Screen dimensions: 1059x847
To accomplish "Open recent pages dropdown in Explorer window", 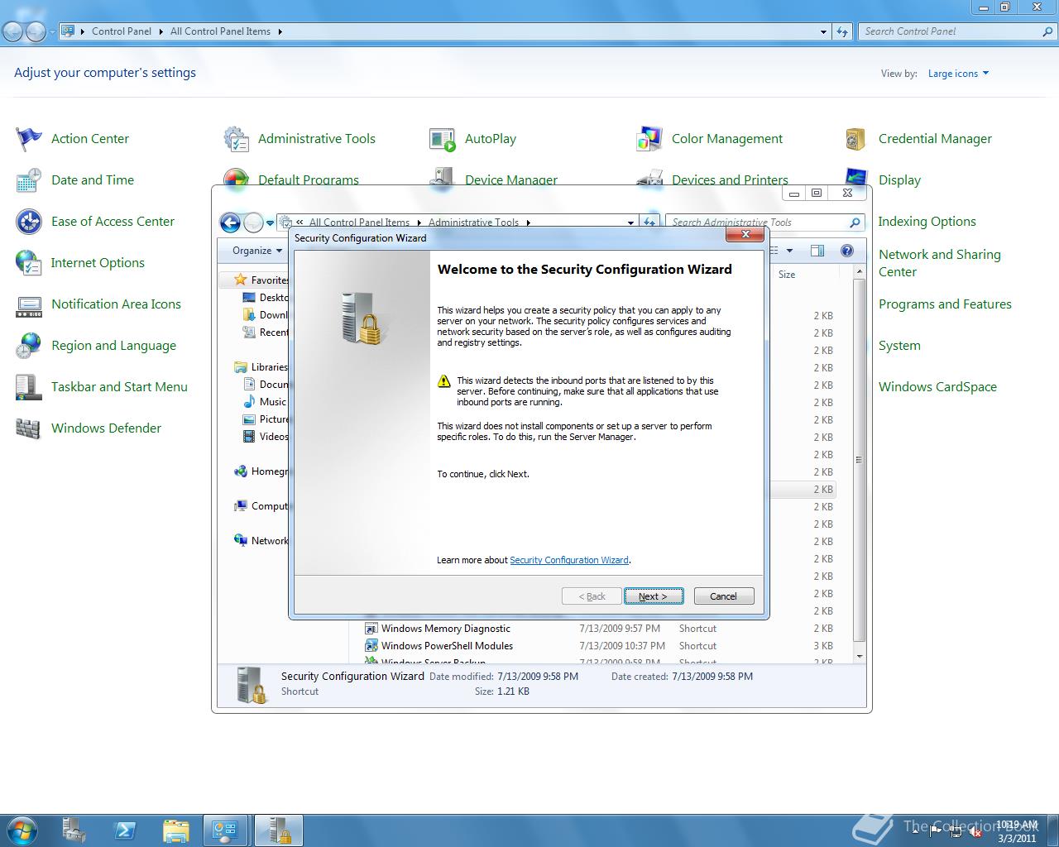I will point(270,223).
